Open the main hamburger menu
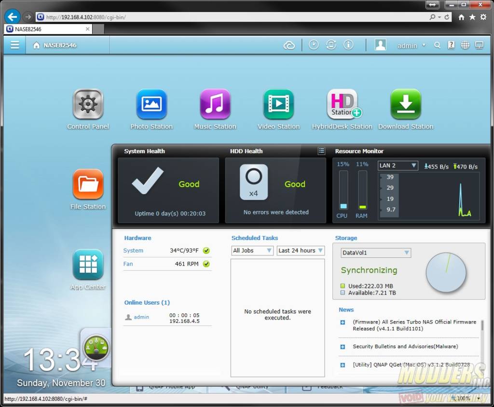 pos(15,45)
